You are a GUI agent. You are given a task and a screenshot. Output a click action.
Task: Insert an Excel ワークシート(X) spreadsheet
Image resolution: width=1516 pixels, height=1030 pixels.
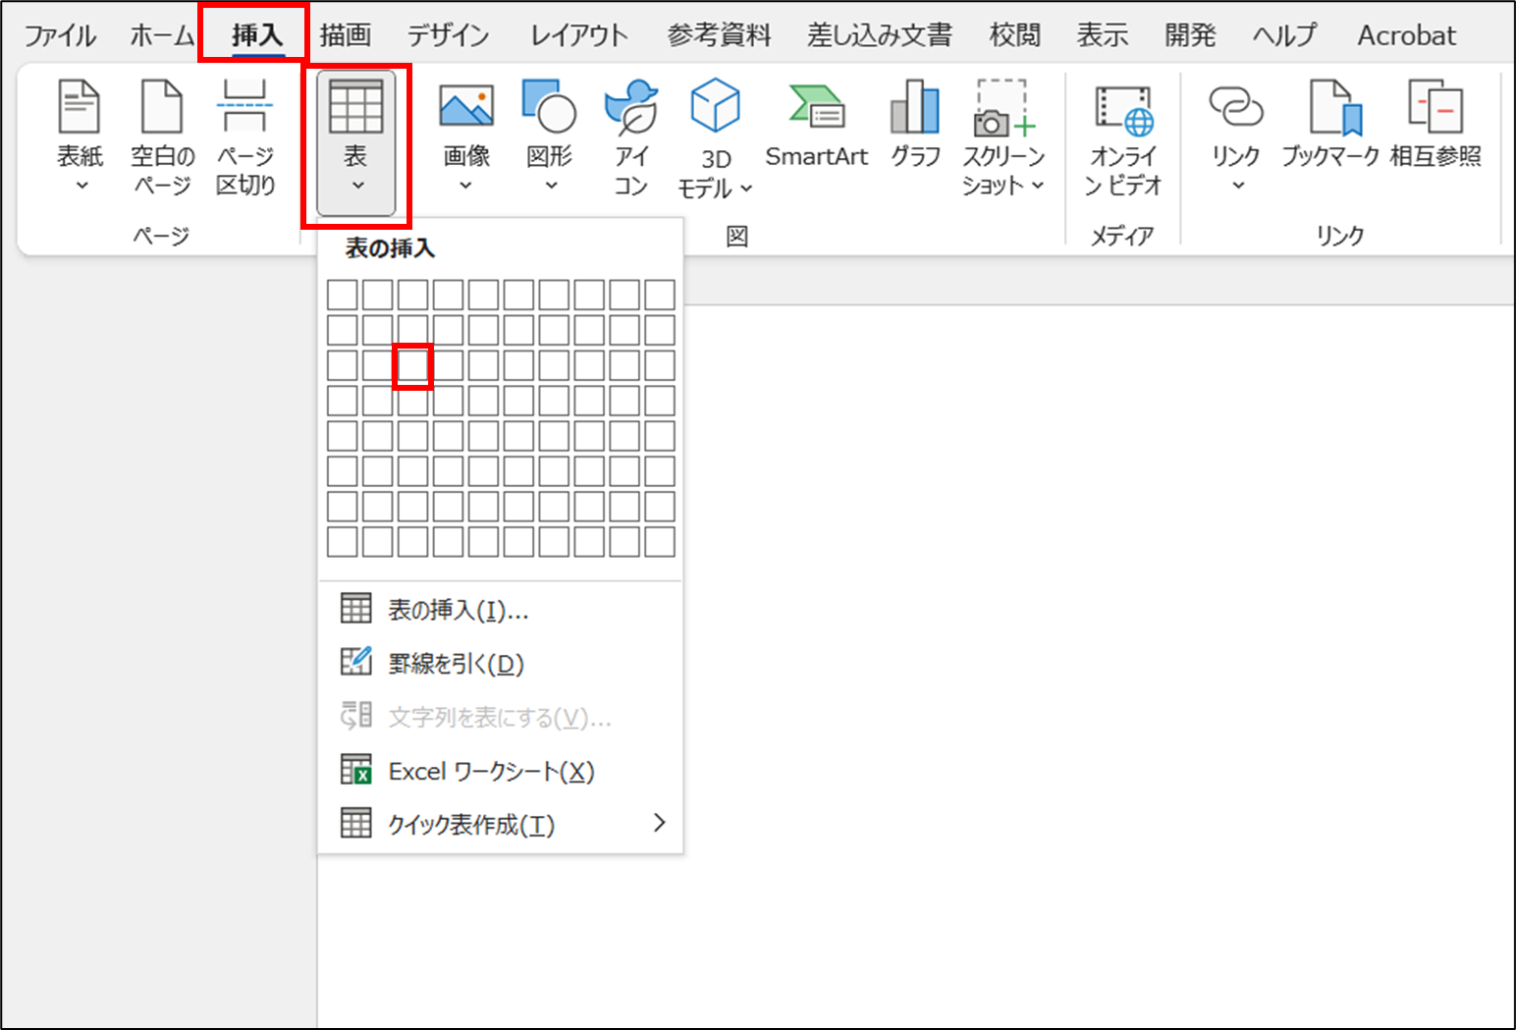coord(491,771)
